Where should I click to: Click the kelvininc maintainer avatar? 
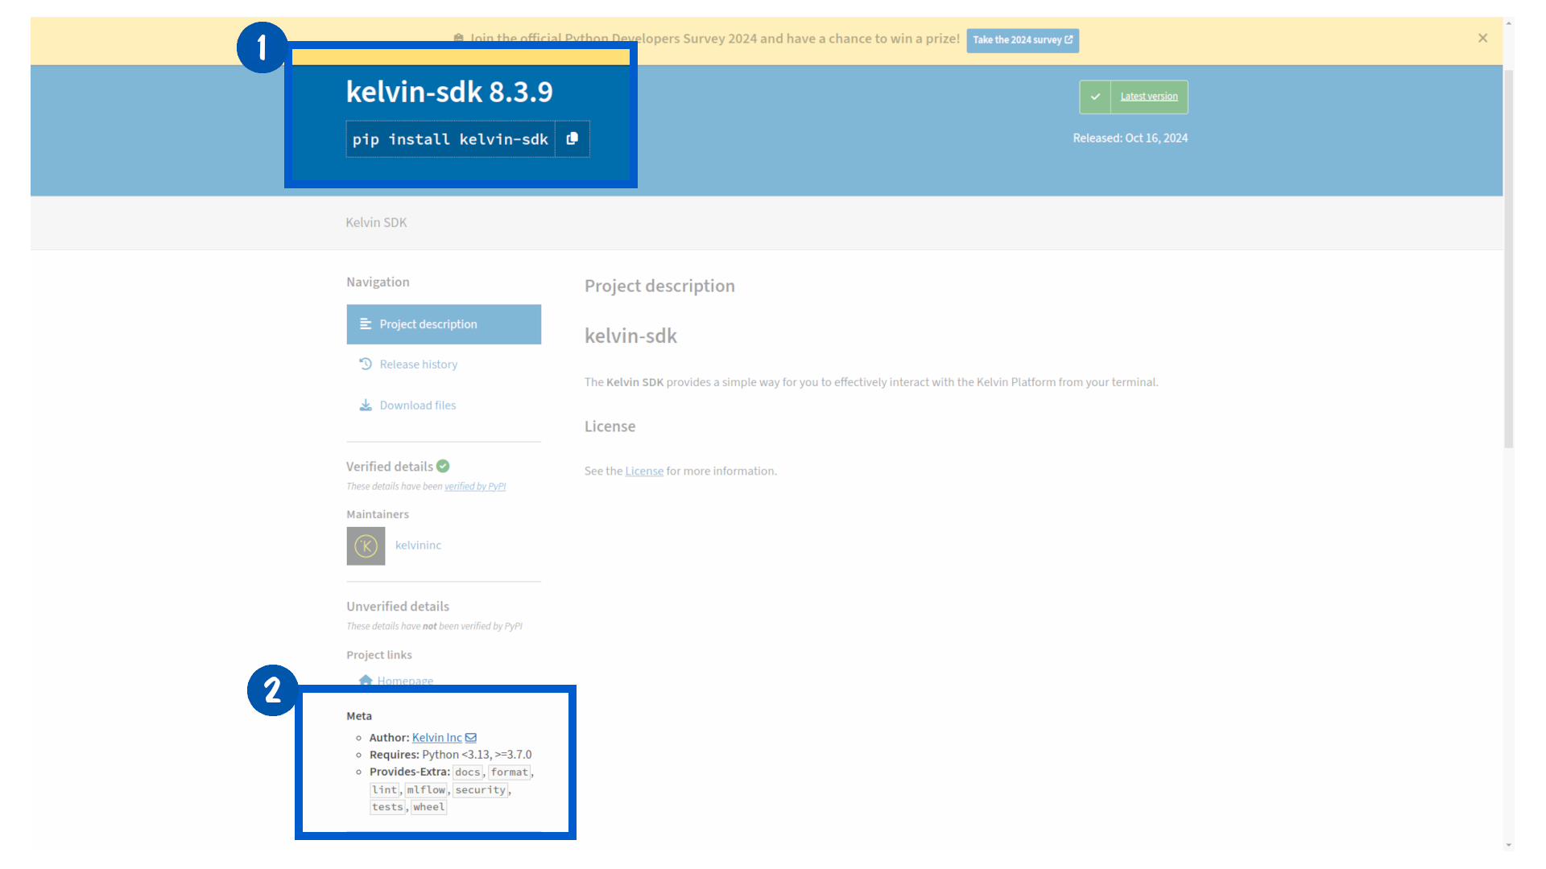(366, 546)
